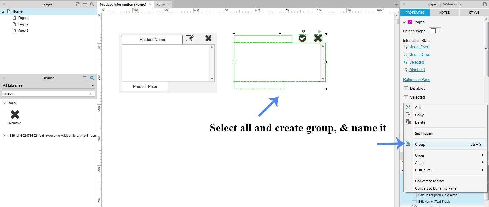489x207 pixels.
Task: Choose Convert to Master
Action: 446,181
